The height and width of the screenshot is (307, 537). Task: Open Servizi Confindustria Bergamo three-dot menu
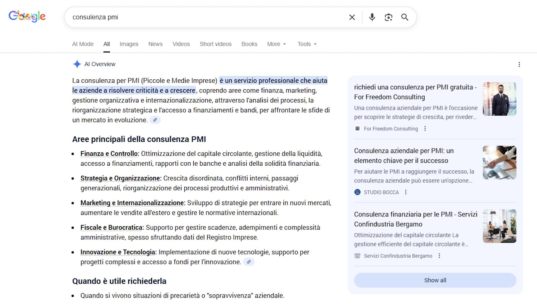[x=439, y=256]
